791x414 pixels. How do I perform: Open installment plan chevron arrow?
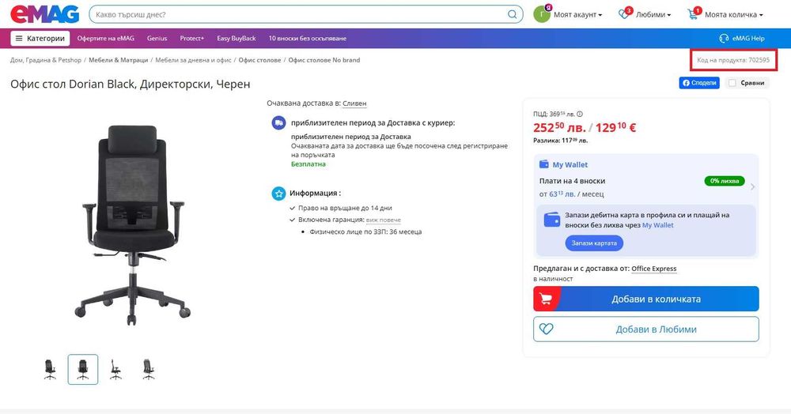[753, 187]
